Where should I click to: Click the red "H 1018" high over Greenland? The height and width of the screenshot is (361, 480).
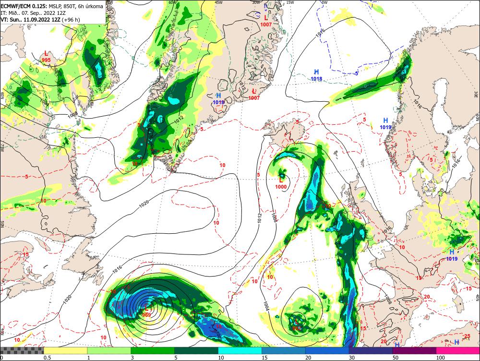click(x=218, y=99)
